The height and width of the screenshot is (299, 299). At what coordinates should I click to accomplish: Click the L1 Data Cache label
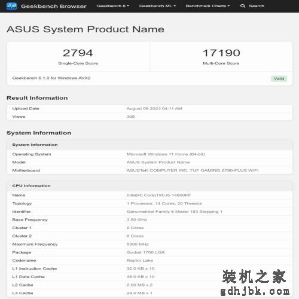pyautogui.click(x=29, y=277)
